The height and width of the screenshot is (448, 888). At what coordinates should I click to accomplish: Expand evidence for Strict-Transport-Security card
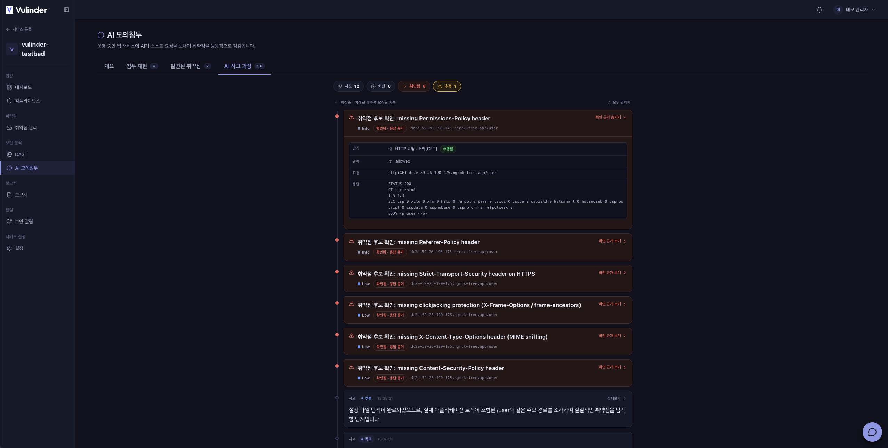[x=612, y=273]
